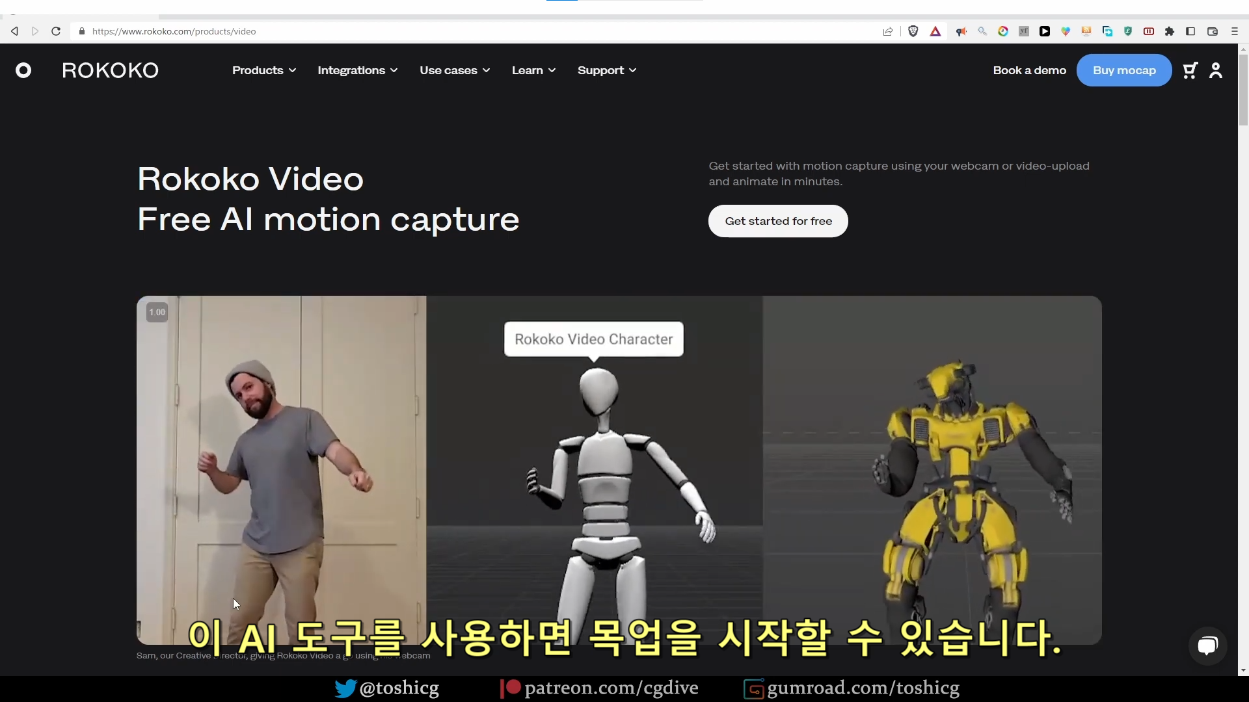This screenshot has height=702, width=1249.
Task: Reload the page with refresh icon
Action: click(56, 31)
